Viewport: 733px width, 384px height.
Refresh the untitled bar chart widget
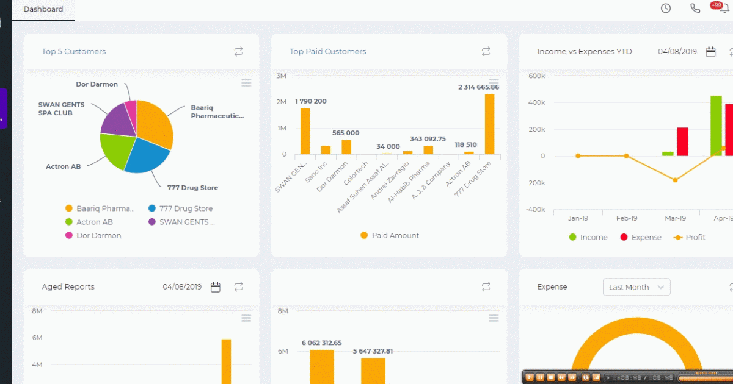tap(486, 286)
